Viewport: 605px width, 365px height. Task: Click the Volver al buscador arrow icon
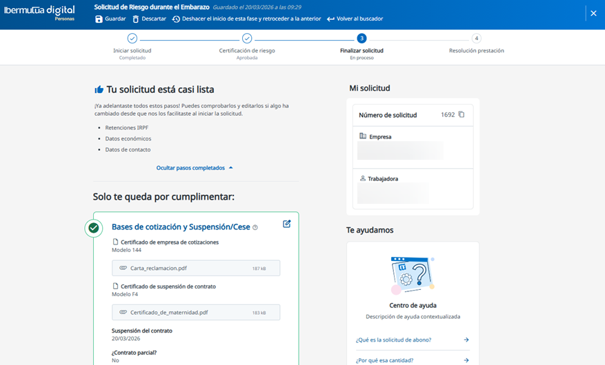(330, 19)
